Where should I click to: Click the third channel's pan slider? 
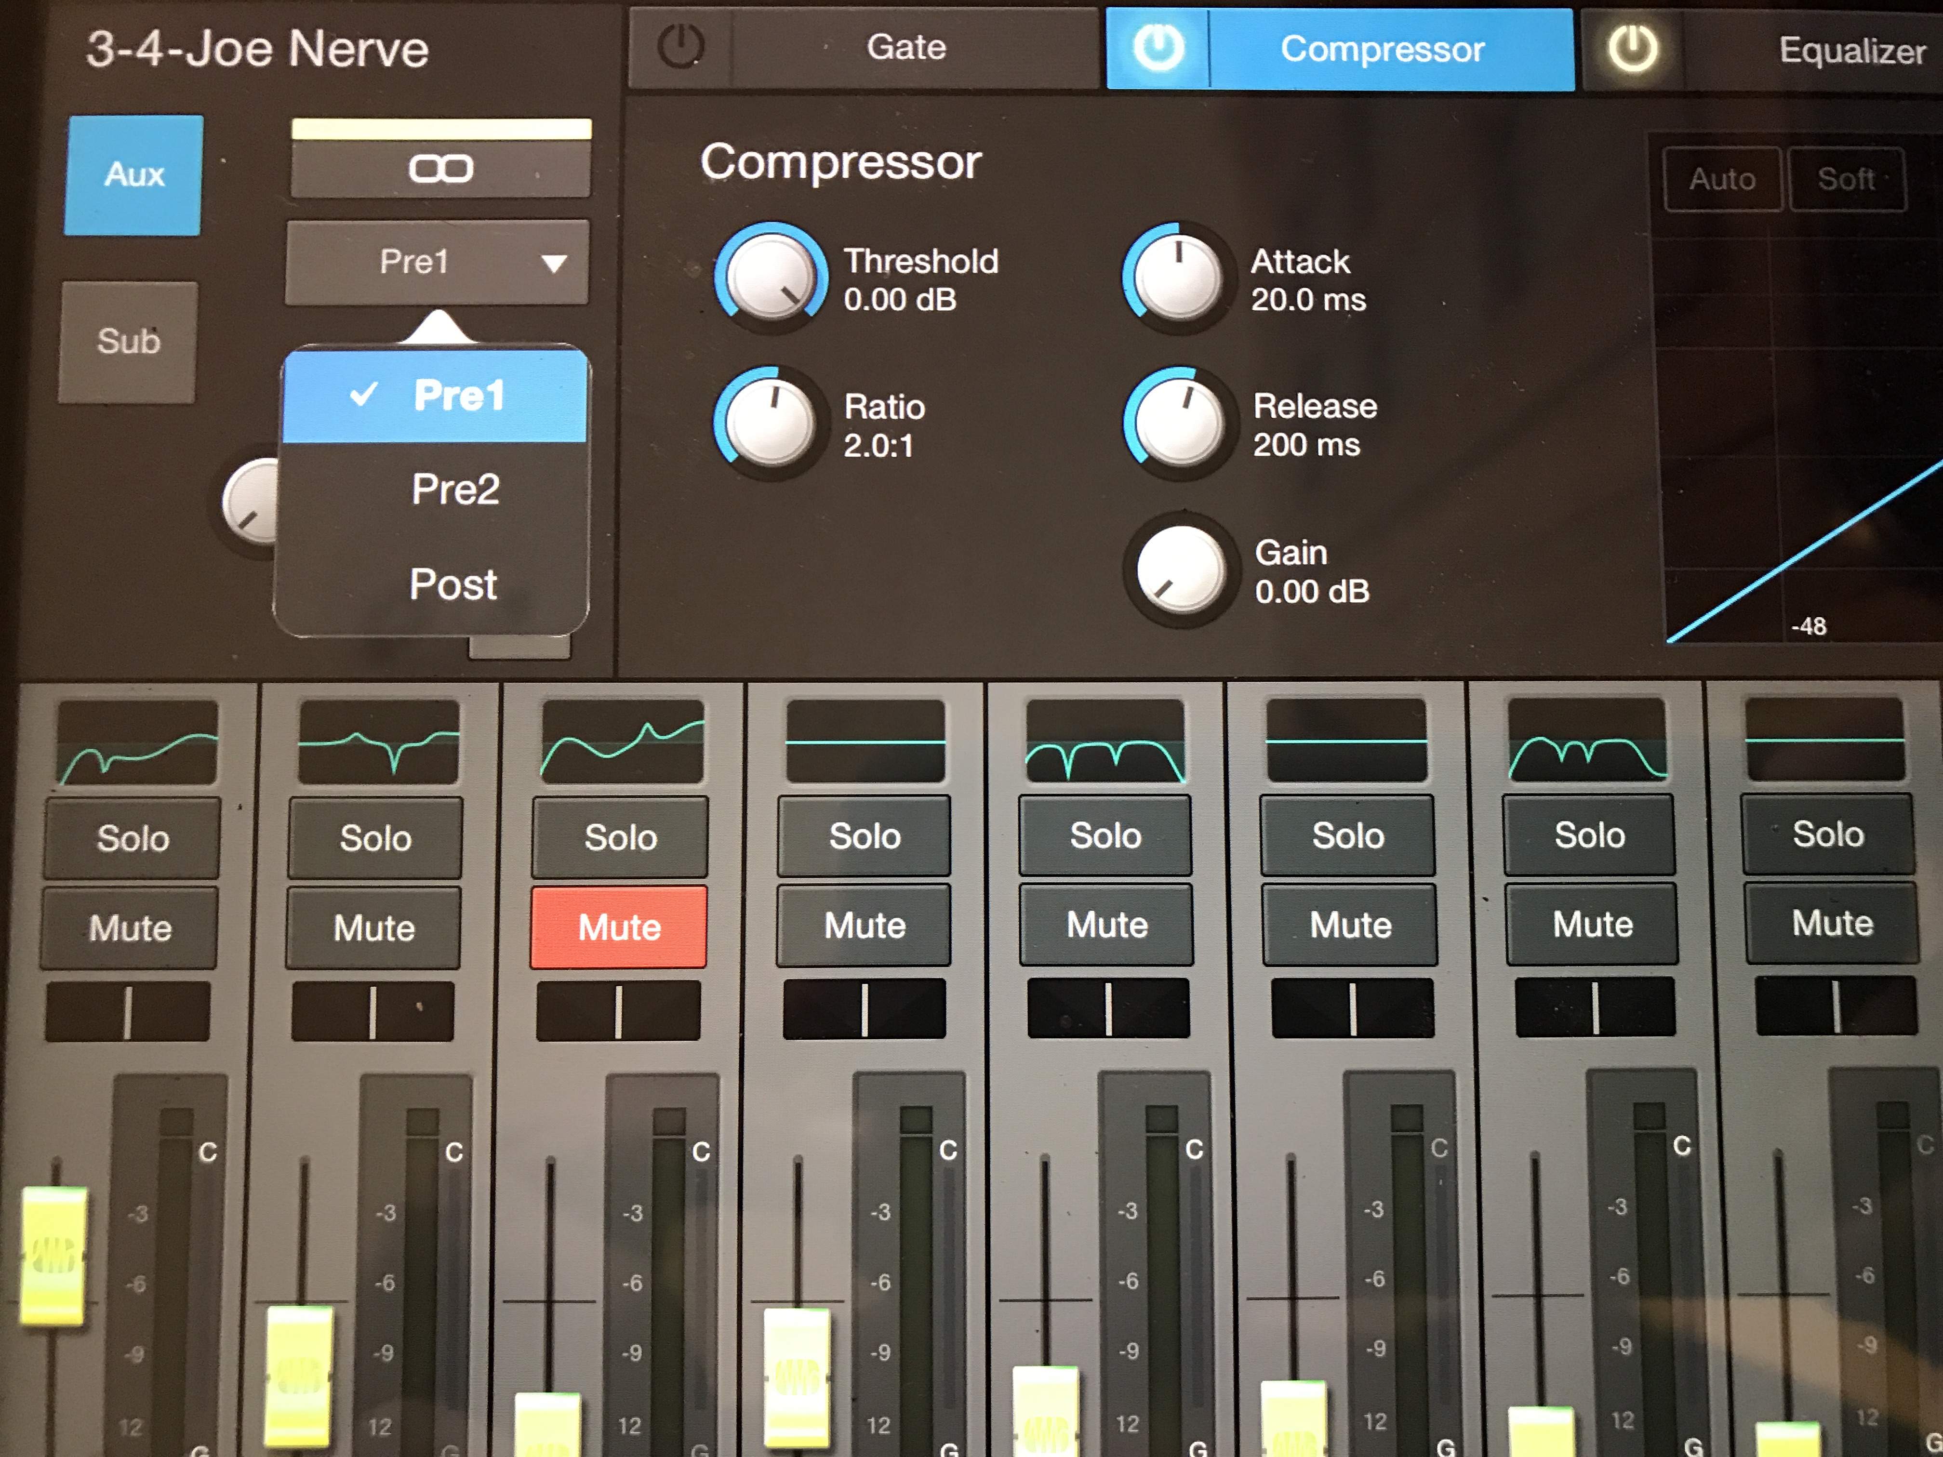click(618, 1011)
